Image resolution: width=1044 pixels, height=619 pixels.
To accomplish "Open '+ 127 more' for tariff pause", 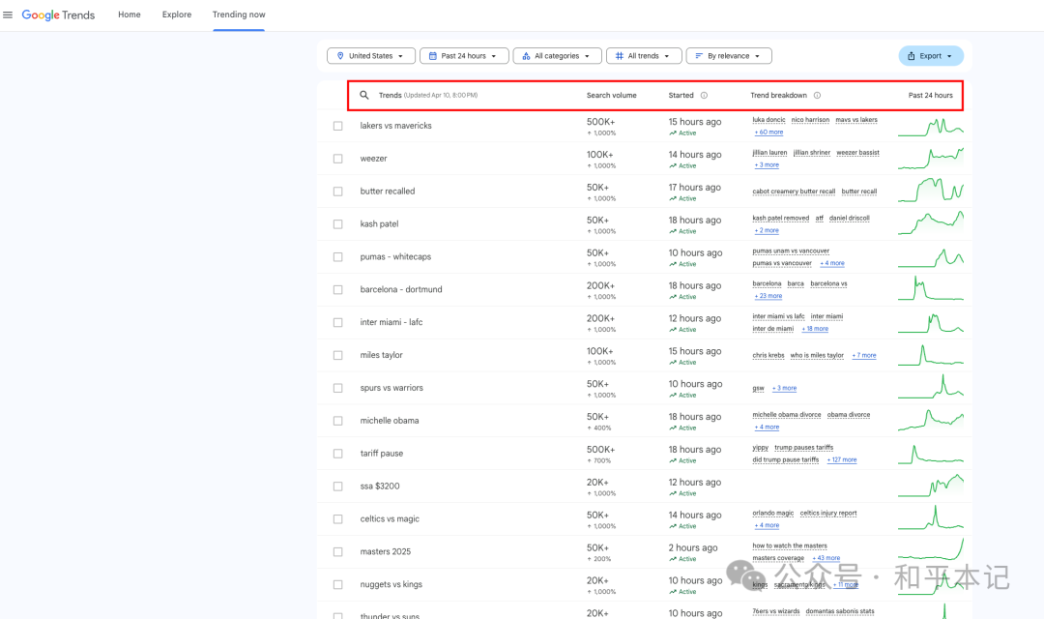I will 842,459.
